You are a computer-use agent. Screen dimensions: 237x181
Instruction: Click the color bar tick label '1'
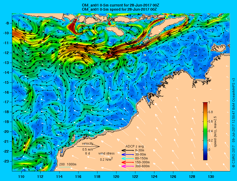point(209,102)
